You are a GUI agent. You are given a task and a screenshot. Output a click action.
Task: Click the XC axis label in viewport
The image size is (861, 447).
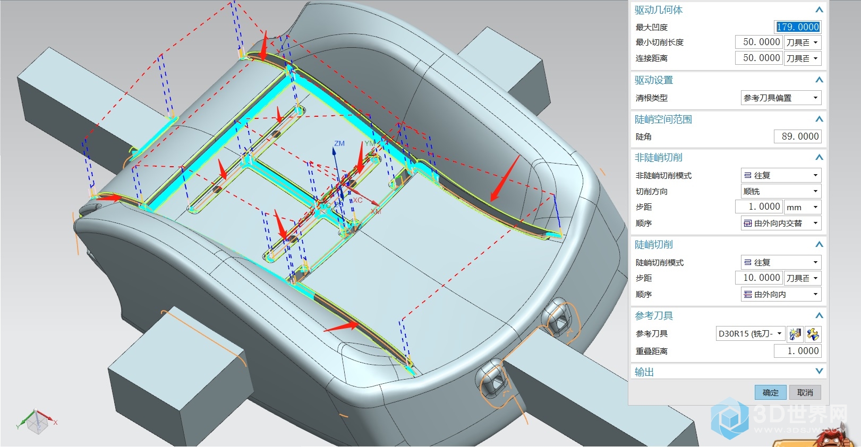357,200
